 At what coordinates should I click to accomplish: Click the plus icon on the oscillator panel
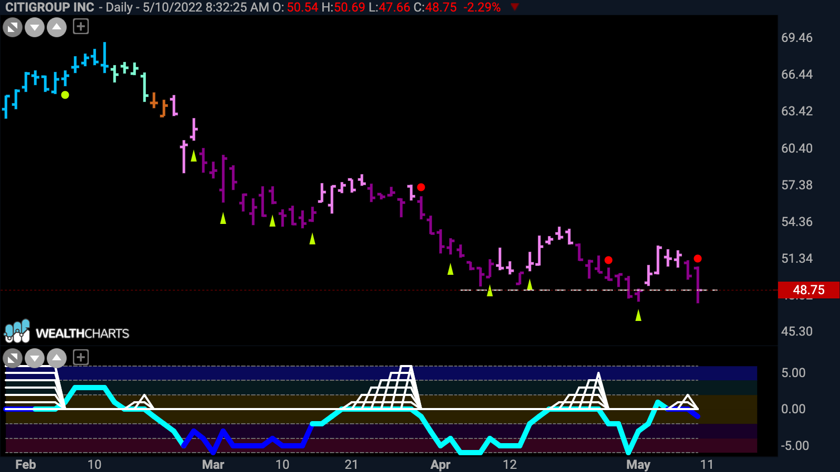[81, 358]
